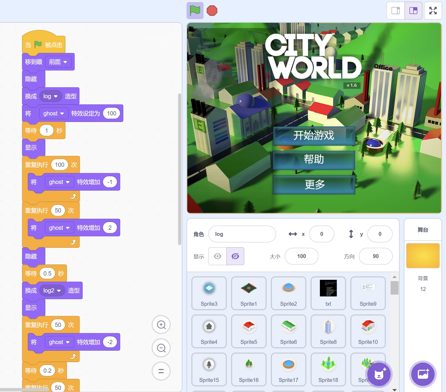Open the choose a backdrop button

click(423, 374)
